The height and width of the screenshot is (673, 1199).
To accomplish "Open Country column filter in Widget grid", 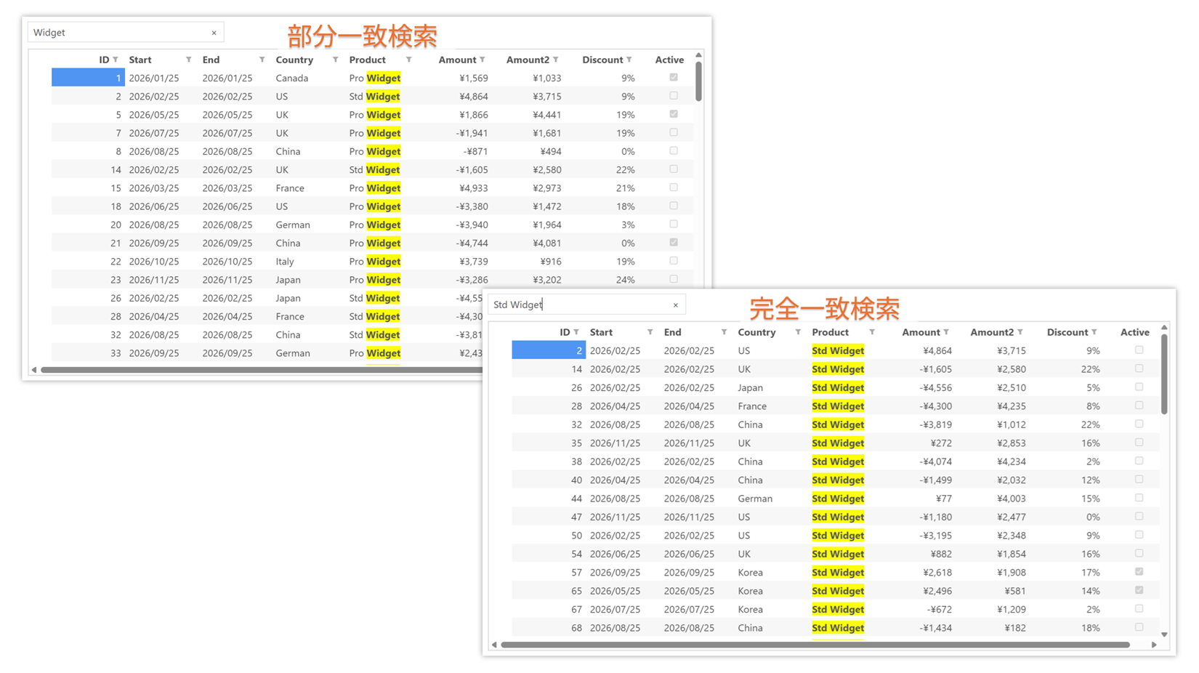I will tap(335, 60).
